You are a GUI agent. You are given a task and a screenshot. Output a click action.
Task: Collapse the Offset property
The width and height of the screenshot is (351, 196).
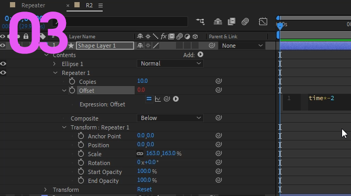pyautogui.click(x=64, y=91)
